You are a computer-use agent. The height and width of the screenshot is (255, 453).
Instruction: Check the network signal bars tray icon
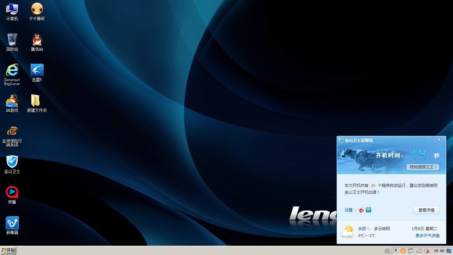[419, 251]
